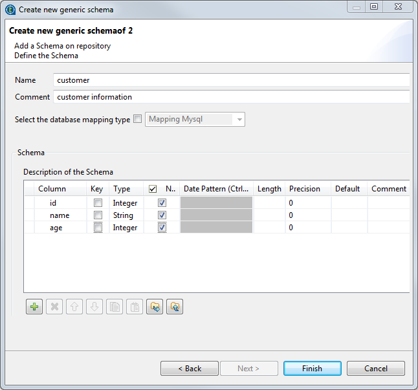Screen dimensions: 418x390
Task: Toggle the Nullable header checkbox
Action: 153,189
